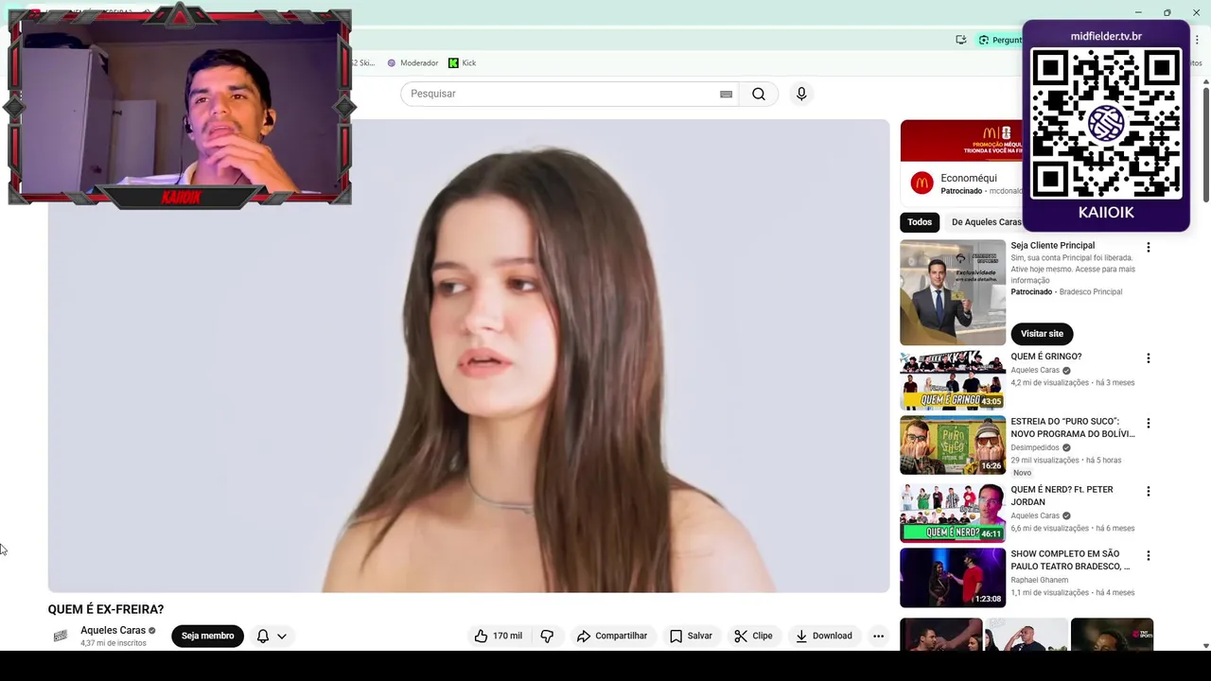Screen dimensions: 1211x681
Task: Open options for QUEM É GRINGO? video
Action: click(1149, 359)
